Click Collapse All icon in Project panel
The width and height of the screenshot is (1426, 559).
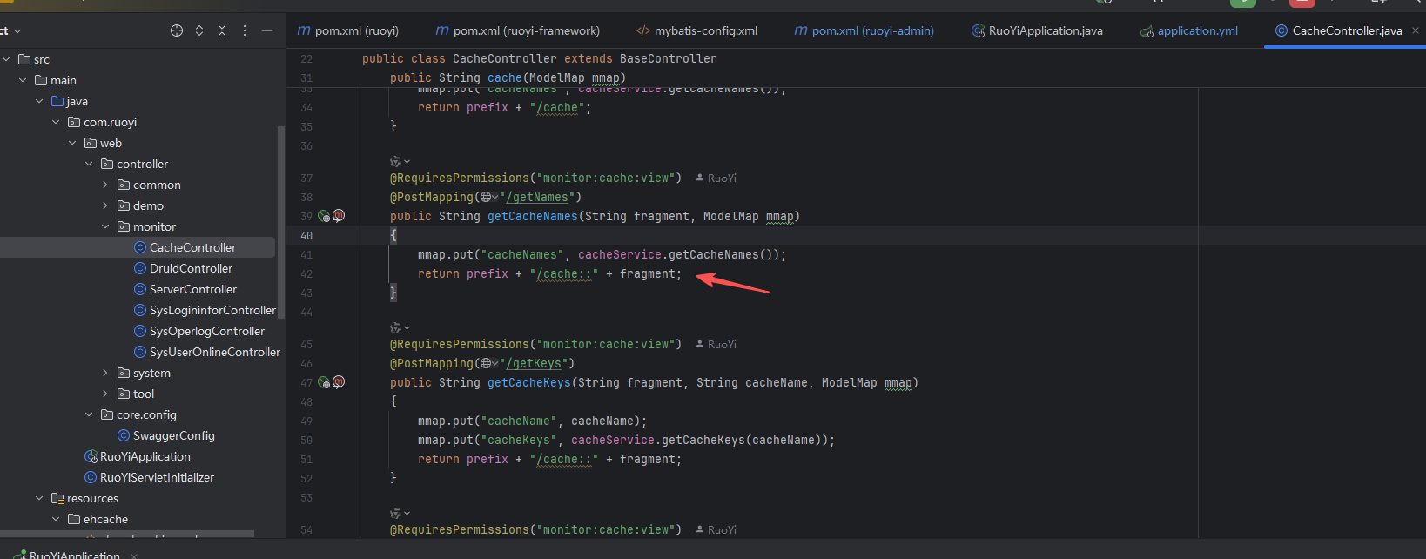coord(222,30)
